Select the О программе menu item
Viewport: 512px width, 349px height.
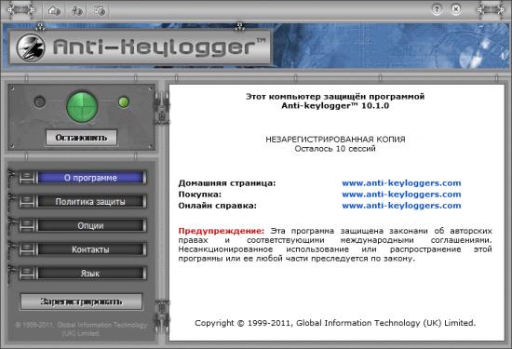[x=90, y=178]
